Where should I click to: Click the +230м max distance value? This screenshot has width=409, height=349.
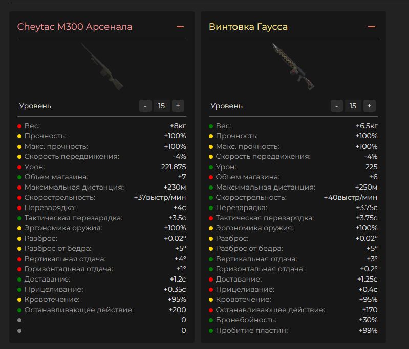[175, 187]
